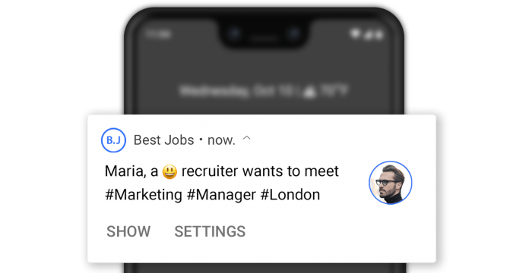Tap the blurred battery status icon

pyautogui.click(x=379, y=35)
